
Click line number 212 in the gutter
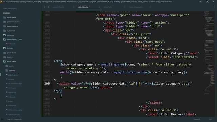click(47, 114)
